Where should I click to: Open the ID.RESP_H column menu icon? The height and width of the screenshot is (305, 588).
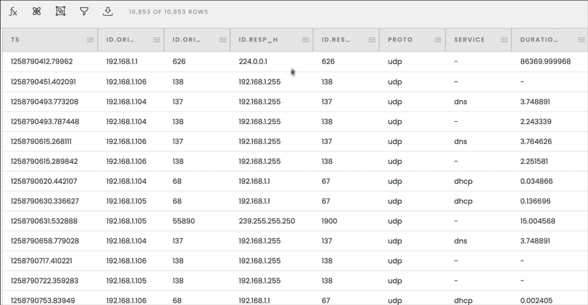305,40
